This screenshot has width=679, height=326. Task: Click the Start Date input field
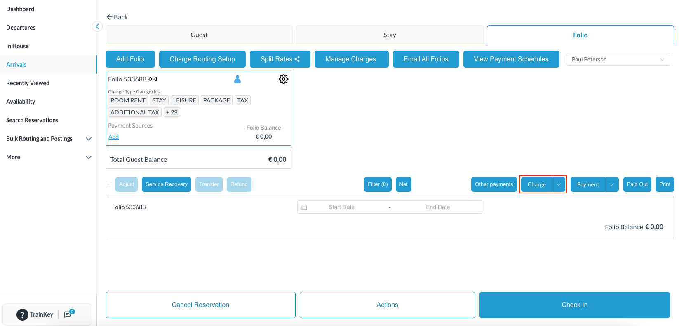coord(341,207)
